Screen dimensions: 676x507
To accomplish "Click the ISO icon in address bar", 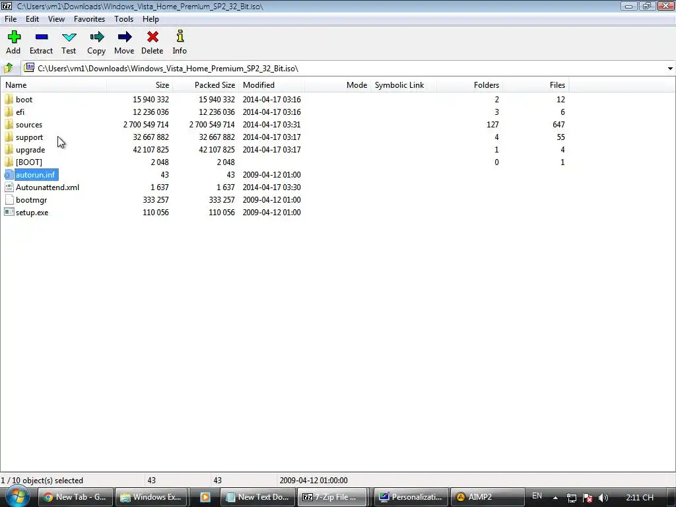I will pos(29,68).
